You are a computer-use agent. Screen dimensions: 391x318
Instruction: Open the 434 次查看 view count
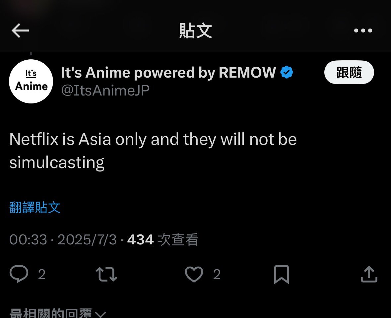pos(163,240)
